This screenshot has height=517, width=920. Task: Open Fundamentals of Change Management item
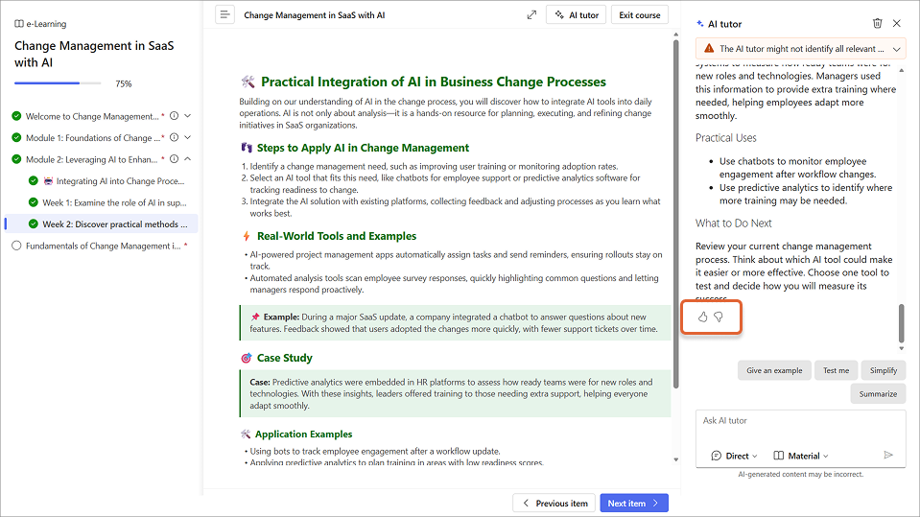pyautogui.click(x=104, y=246)
